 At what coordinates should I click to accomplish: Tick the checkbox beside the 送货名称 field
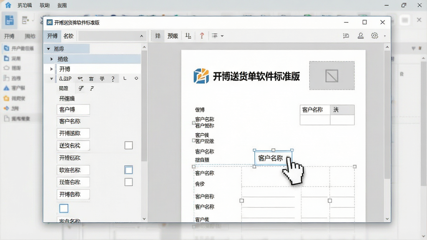(x=128, y=145)
